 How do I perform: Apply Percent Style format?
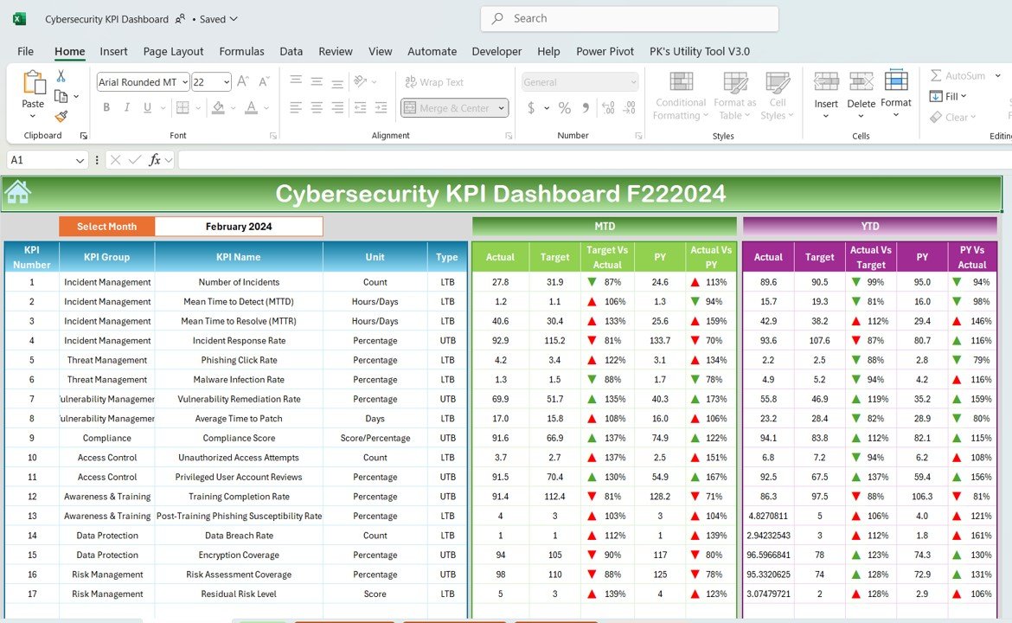pyautogui.click(x=564, y=108)
